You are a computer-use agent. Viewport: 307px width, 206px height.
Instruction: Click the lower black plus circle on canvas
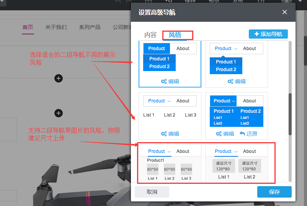click(58, 113)
